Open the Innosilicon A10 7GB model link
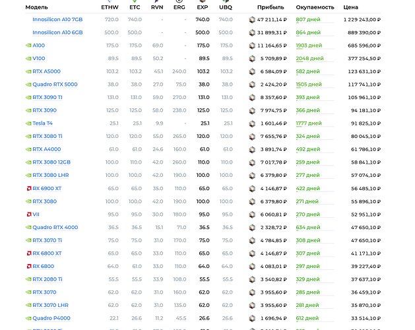 coord(57,20)
